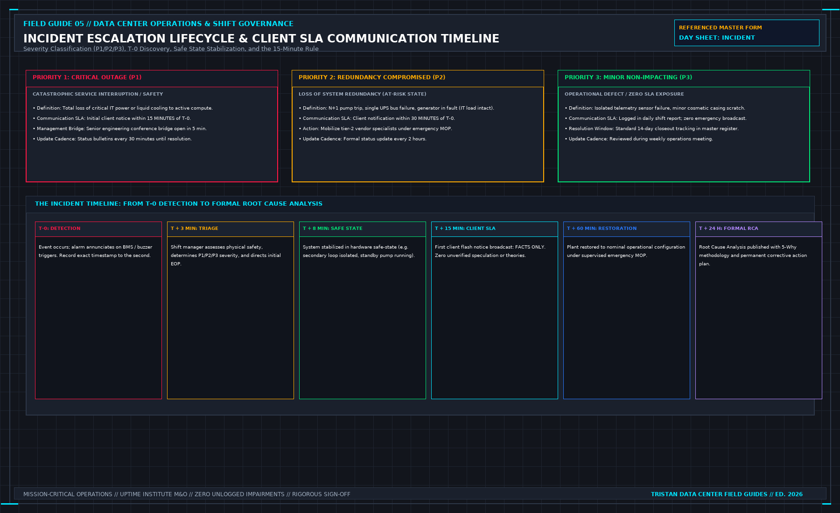Select the Priority 1: Critical Outage header

click(x=152, y=78)
